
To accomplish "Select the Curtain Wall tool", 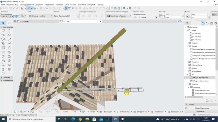I will pos(3,48).
